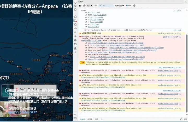Select the Console tool with red badge
This screenshot has width=188, height=122.
(x=75, y=21)
